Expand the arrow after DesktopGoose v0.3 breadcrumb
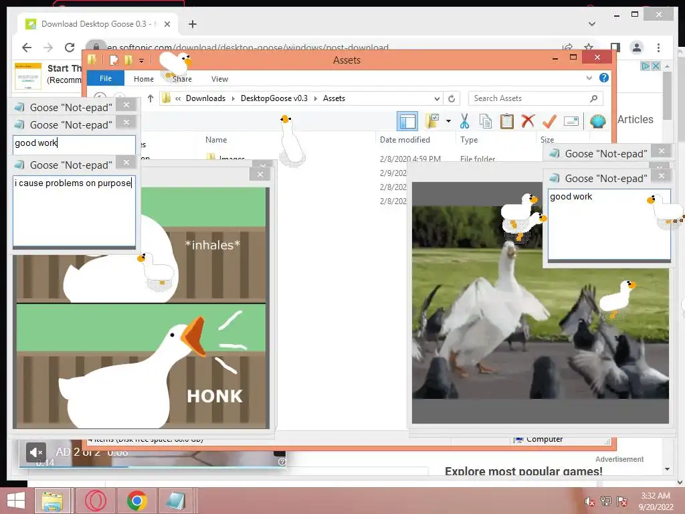 point(316,98)
